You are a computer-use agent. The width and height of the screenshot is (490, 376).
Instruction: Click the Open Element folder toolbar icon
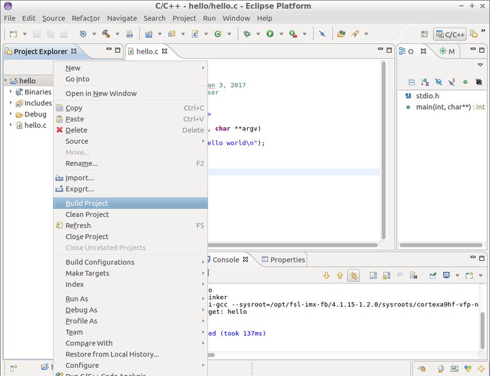341,34
